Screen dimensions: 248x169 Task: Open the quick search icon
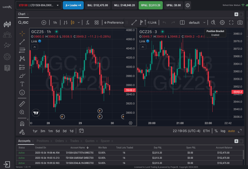tap(213, 23)
